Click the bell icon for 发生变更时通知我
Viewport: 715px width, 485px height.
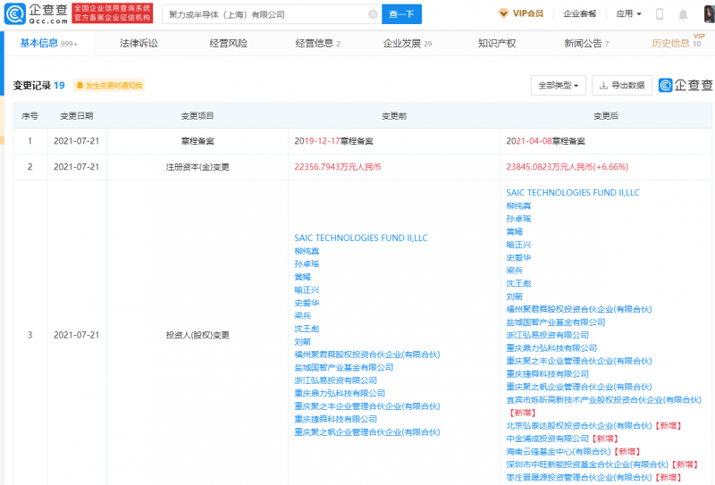point(80,86)
